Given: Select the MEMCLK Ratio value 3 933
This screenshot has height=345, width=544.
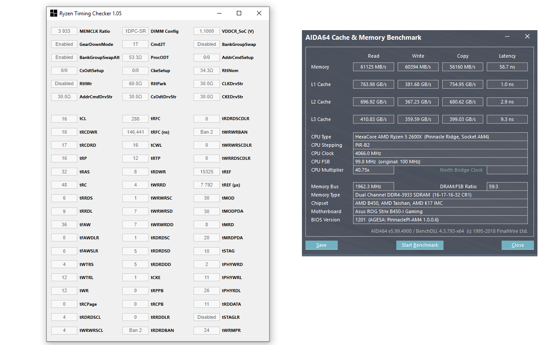Looking at the screenshot, I should point(64,31).
